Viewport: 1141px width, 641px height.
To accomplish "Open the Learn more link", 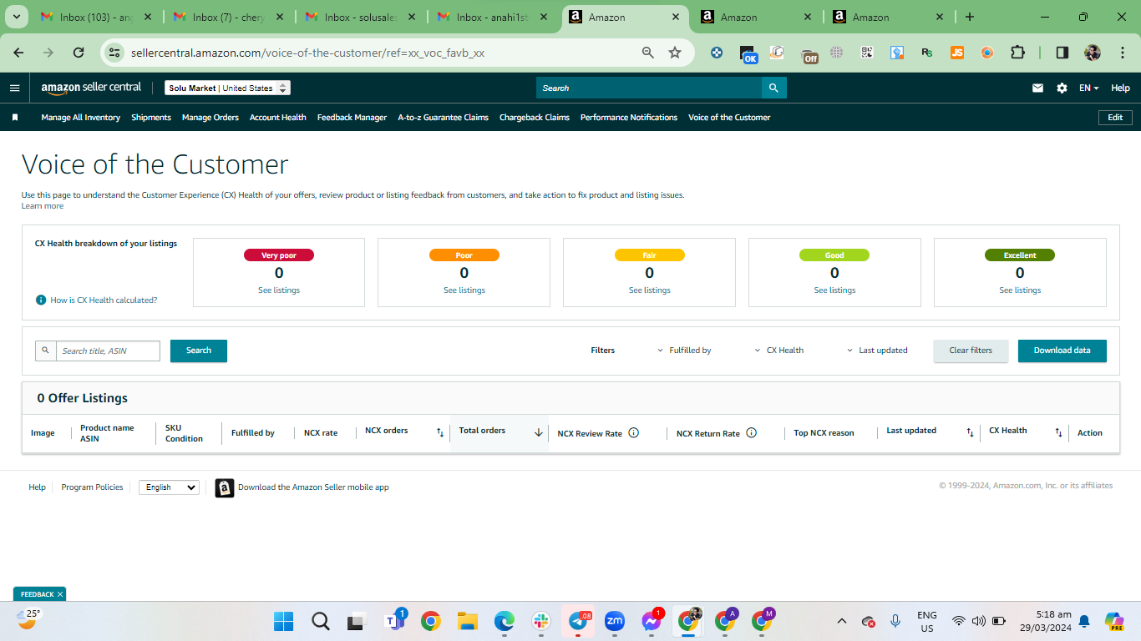I will [x=43, y=206].
